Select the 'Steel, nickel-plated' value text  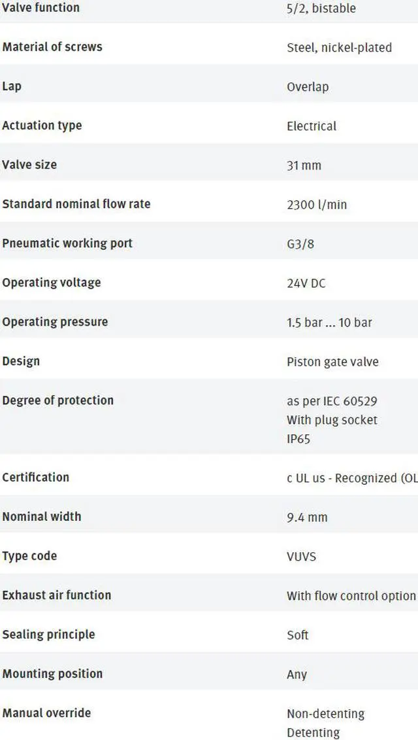340,48
